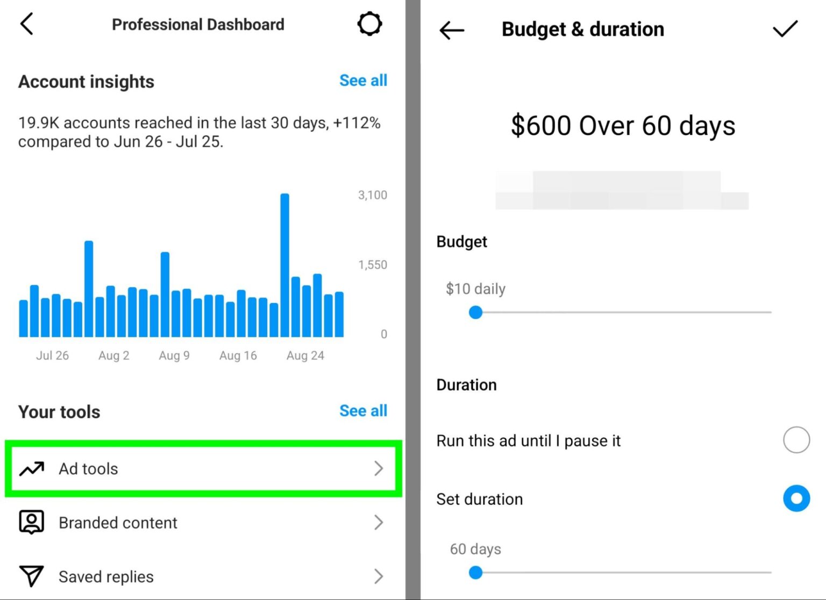Deselect the Set duration radio button

[796, 498]
